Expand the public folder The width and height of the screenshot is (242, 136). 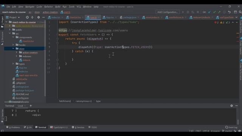coord(10,29)
